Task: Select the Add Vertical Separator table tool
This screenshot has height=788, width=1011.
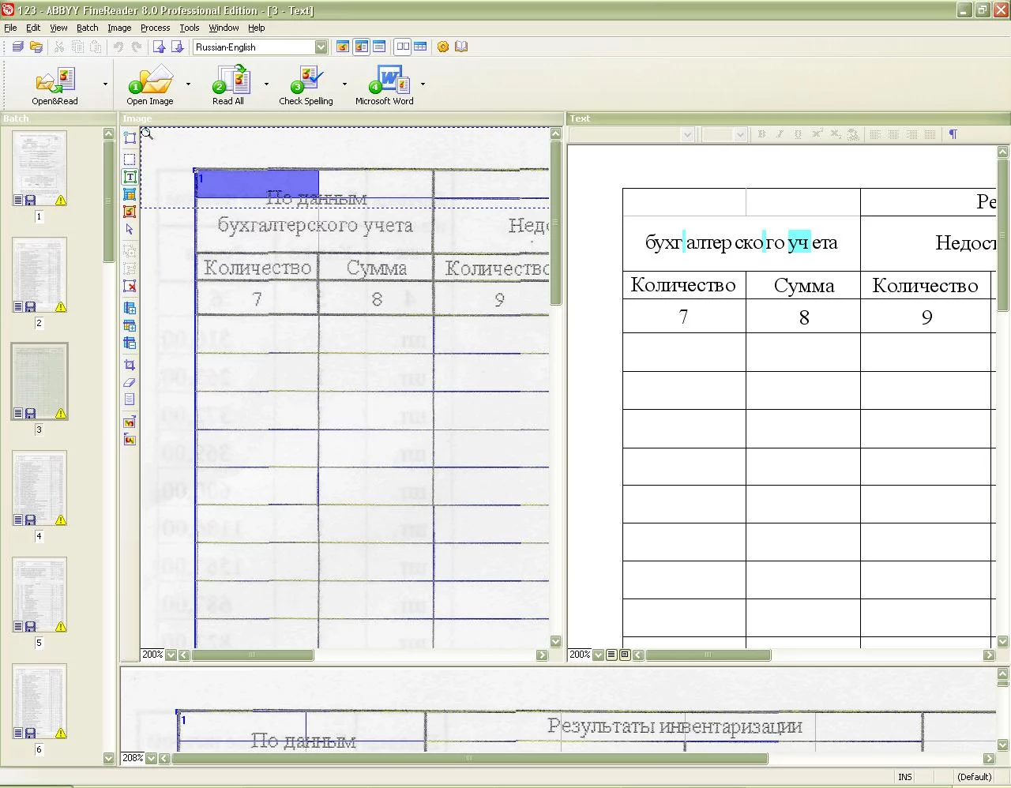Action: click(130, 308)
